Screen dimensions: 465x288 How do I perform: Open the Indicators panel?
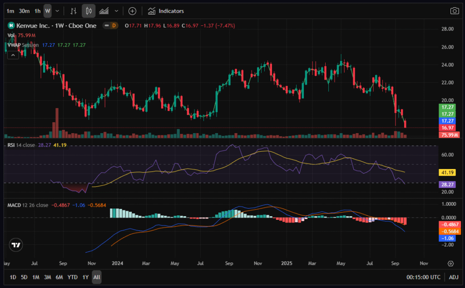[x=166, y=11]
